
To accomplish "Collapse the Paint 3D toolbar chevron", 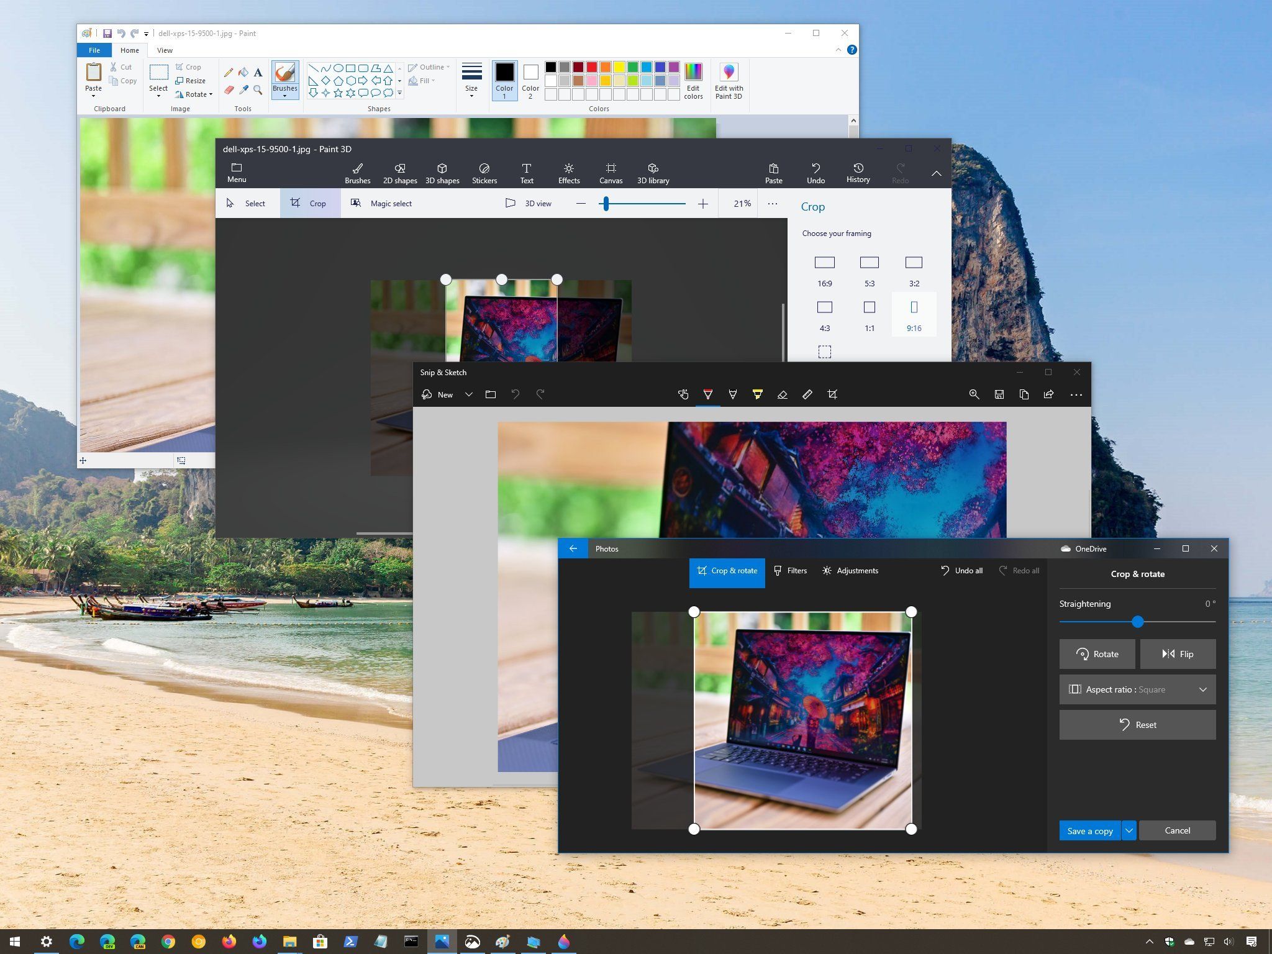I will point(936,173).
